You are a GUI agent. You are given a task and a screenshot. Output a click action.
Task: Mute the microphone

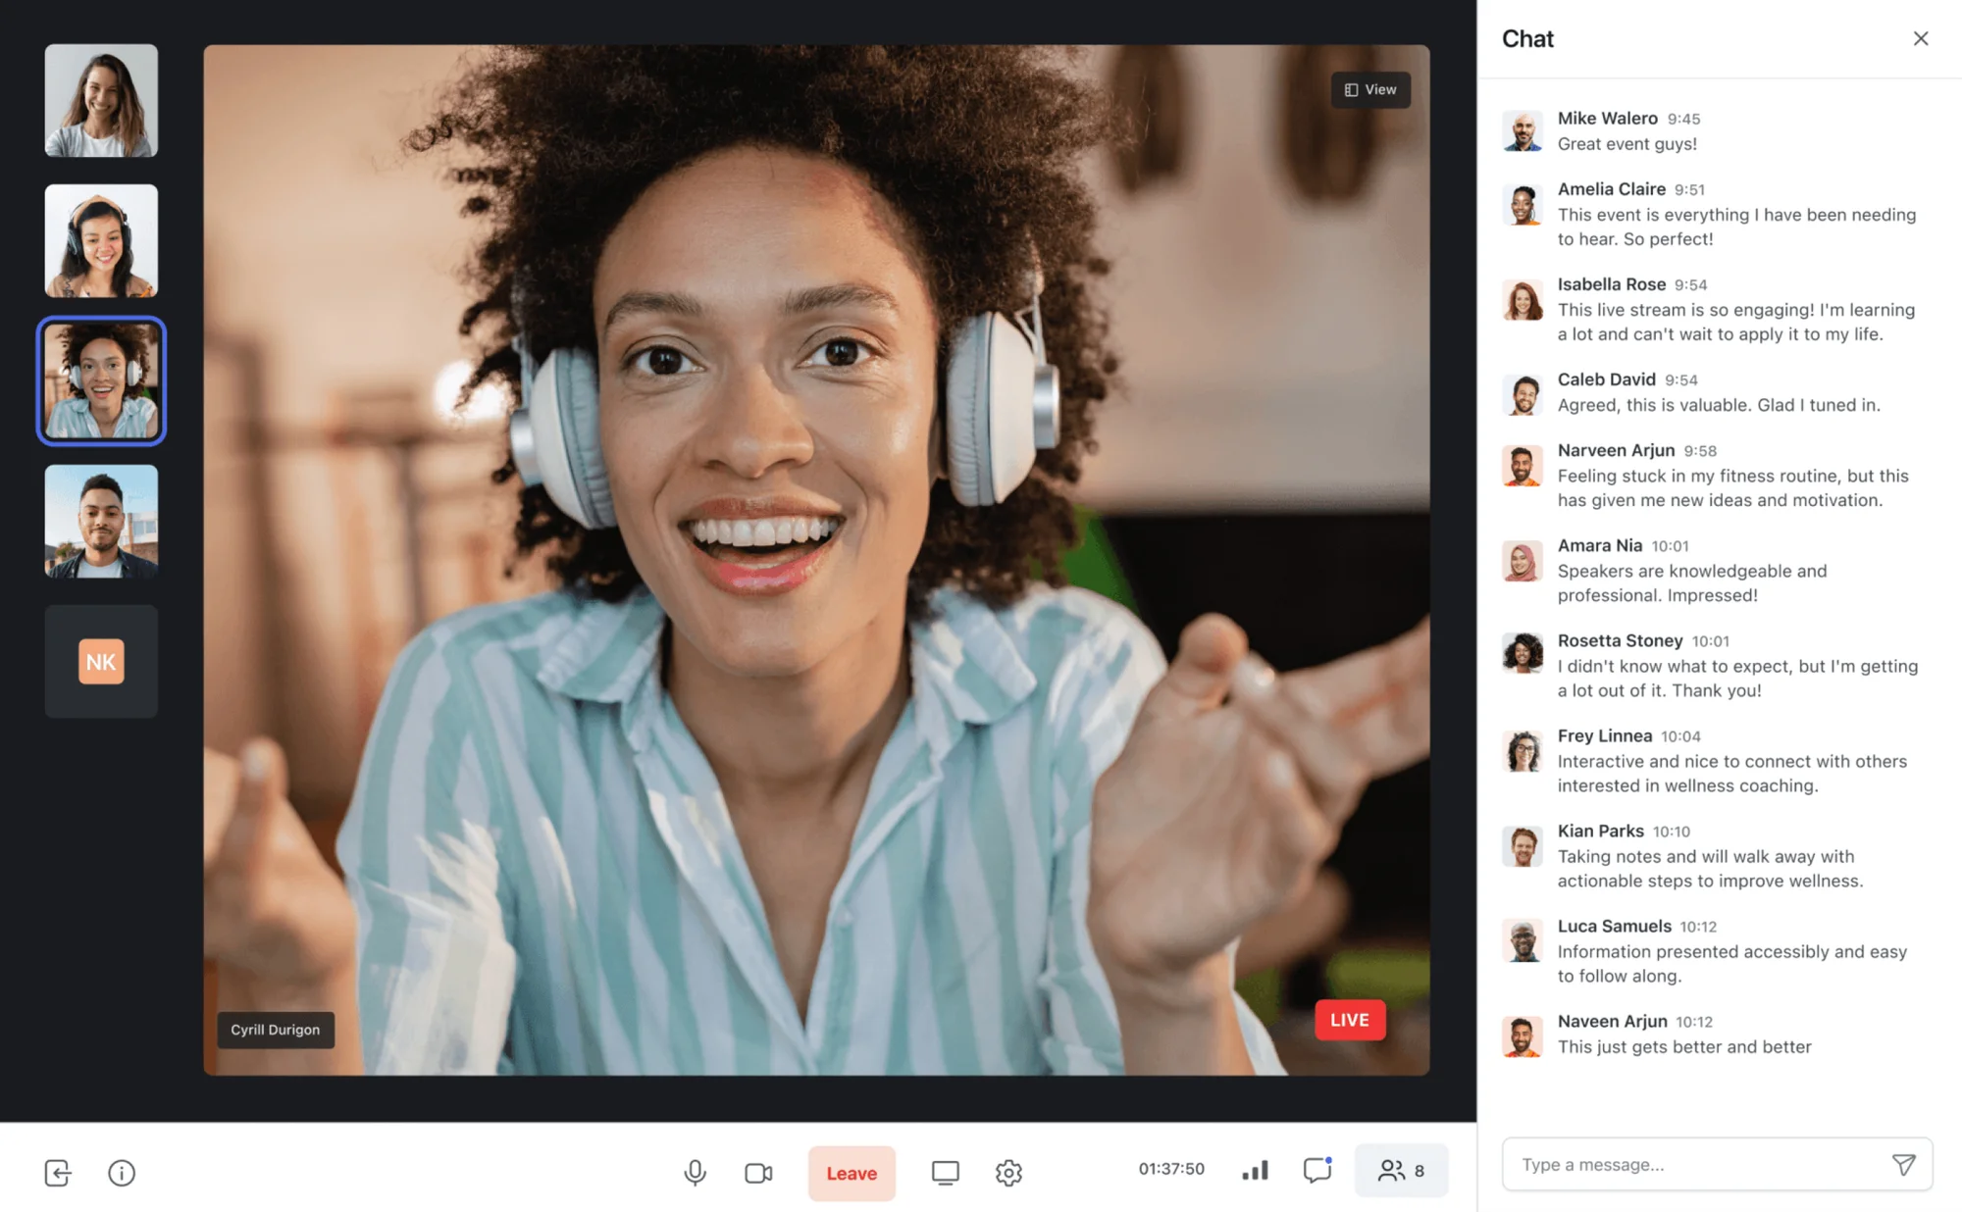695,1172
